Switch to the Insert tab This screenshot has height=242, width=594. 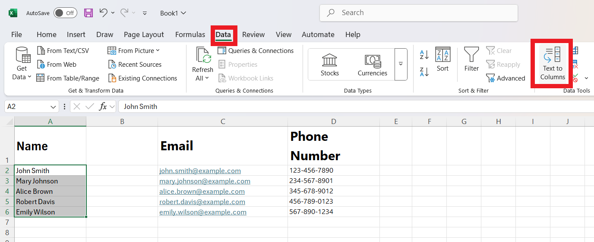tap(76, 34)
